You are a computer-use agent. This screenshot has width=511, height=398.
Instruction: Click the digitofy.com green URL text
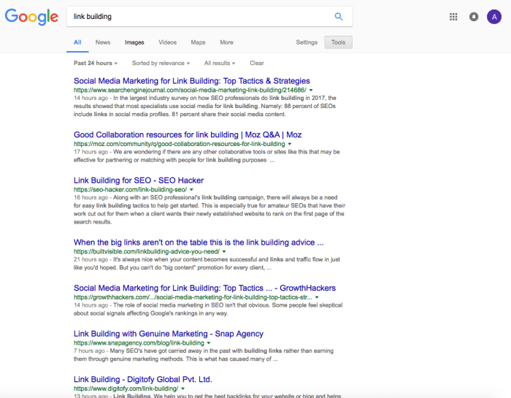tap(126, 389)
